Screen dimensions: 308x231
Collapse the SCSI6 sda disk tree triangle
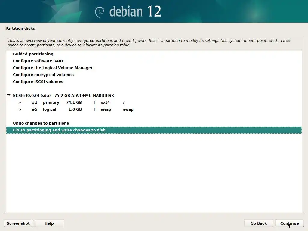coord(8,95)
